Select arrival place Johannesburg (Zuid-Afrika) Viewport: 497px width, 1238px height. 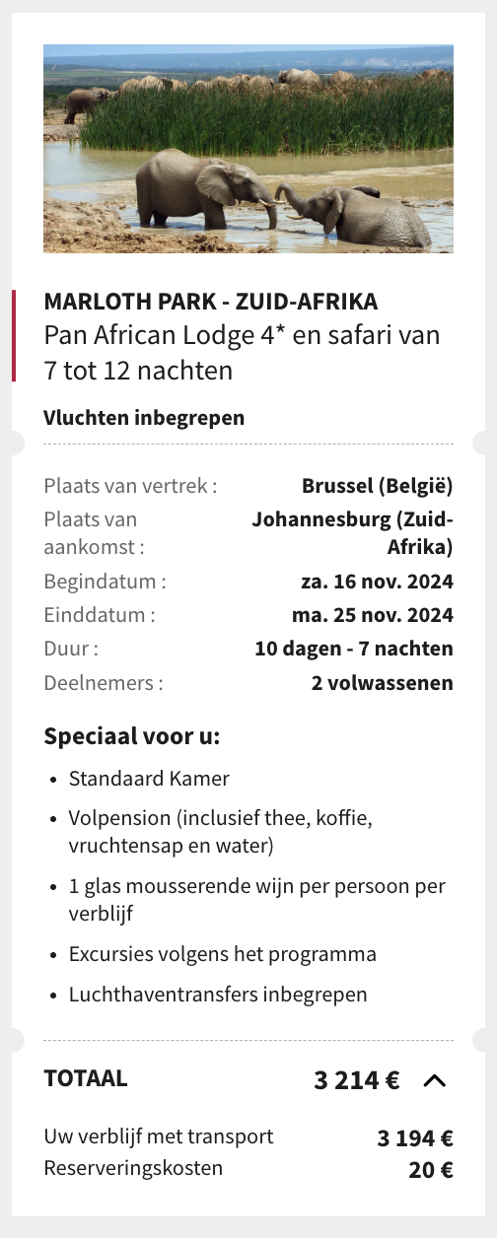click(x=352, y=532)
